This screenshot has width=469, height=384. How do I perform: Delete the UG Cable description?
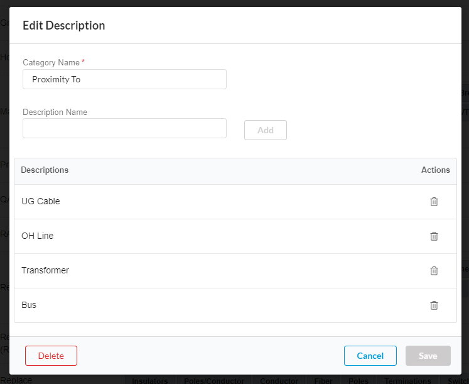(x=433, y=202)
